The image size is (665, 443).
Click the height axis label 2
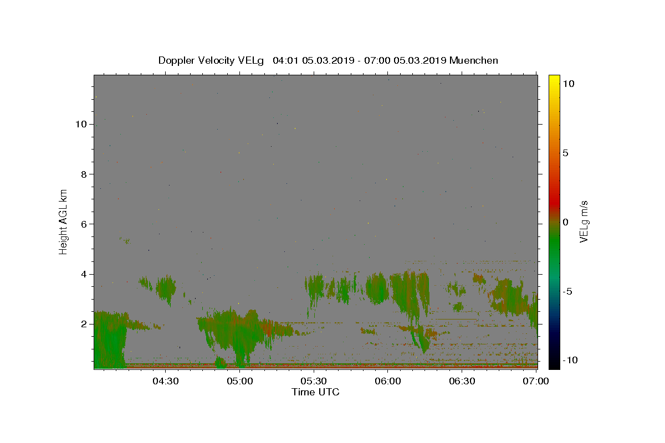84,324
